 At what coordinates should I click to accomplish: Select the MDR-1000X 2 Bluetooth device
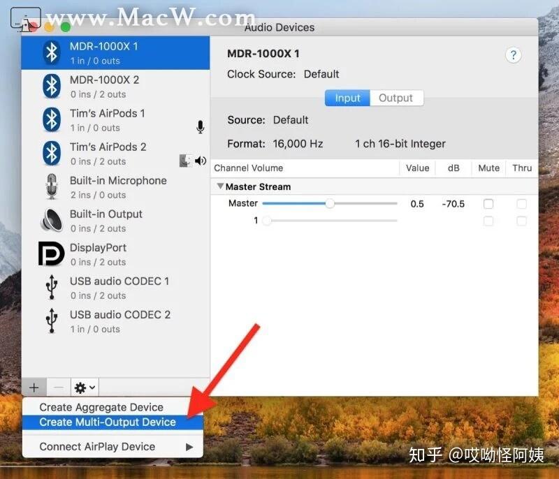tap(105, 86)
